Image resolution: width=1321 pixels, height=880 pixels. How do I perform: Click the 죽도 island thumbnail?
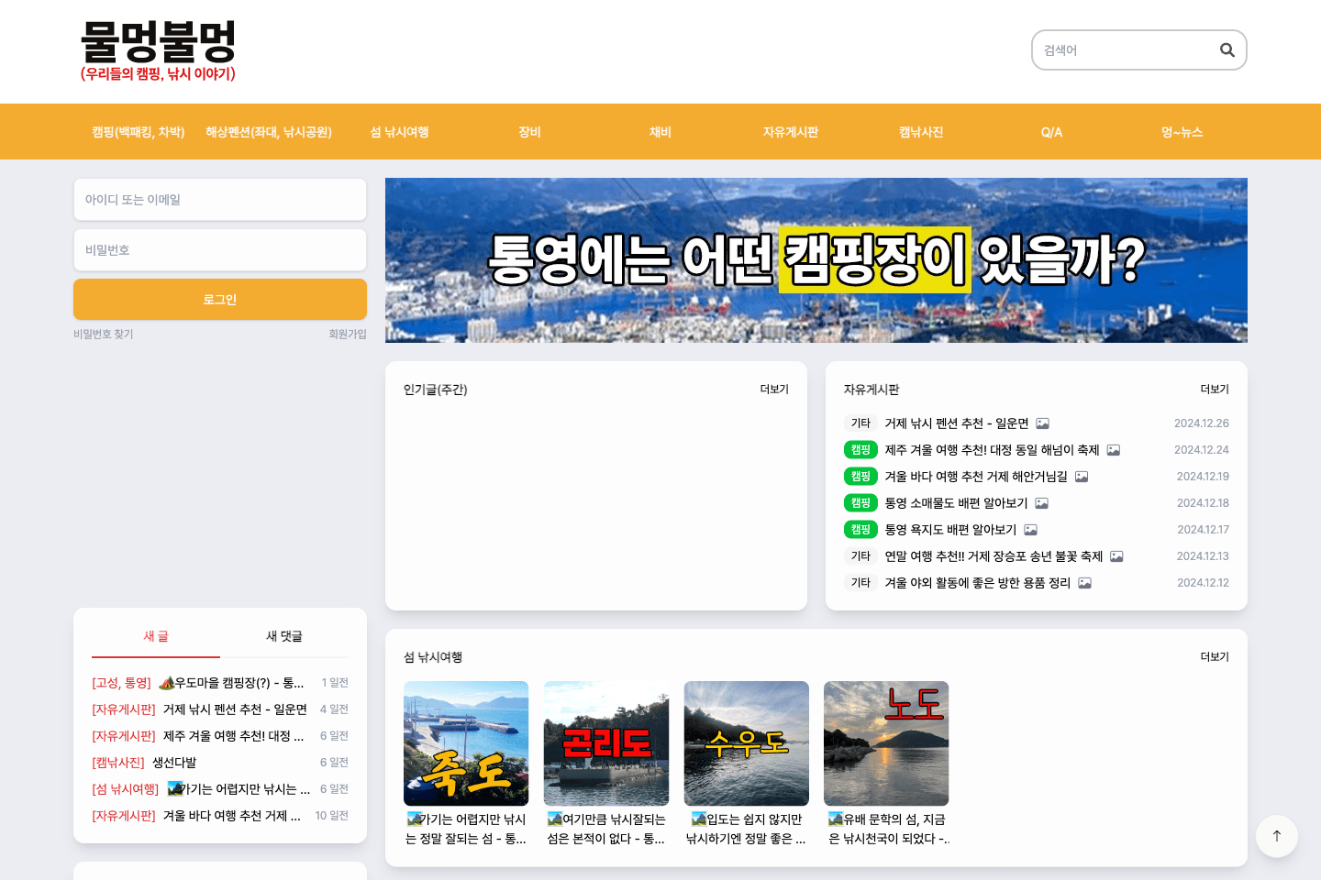click(x=466, y=743)
